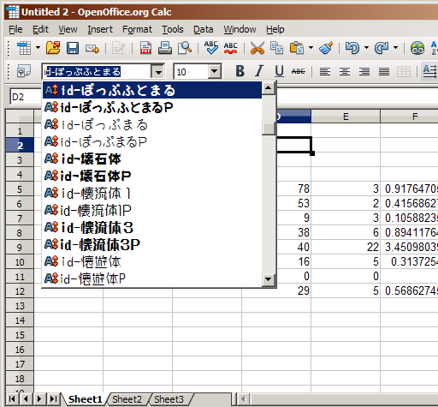
Task: Open the Paste options dropdown arrow
Action: pyautogui.click(x=311, y=48)
